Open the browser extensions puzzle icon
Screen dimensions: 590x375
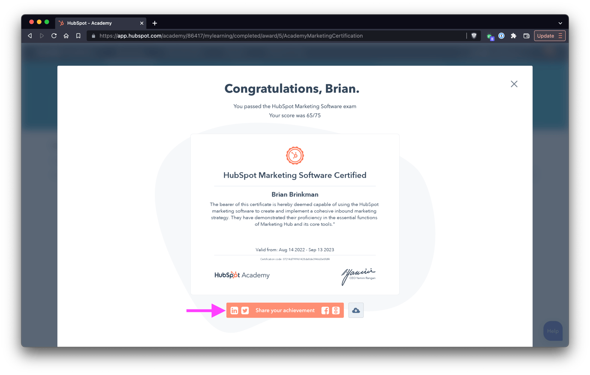pyautogui.click(x=514, y=36)
